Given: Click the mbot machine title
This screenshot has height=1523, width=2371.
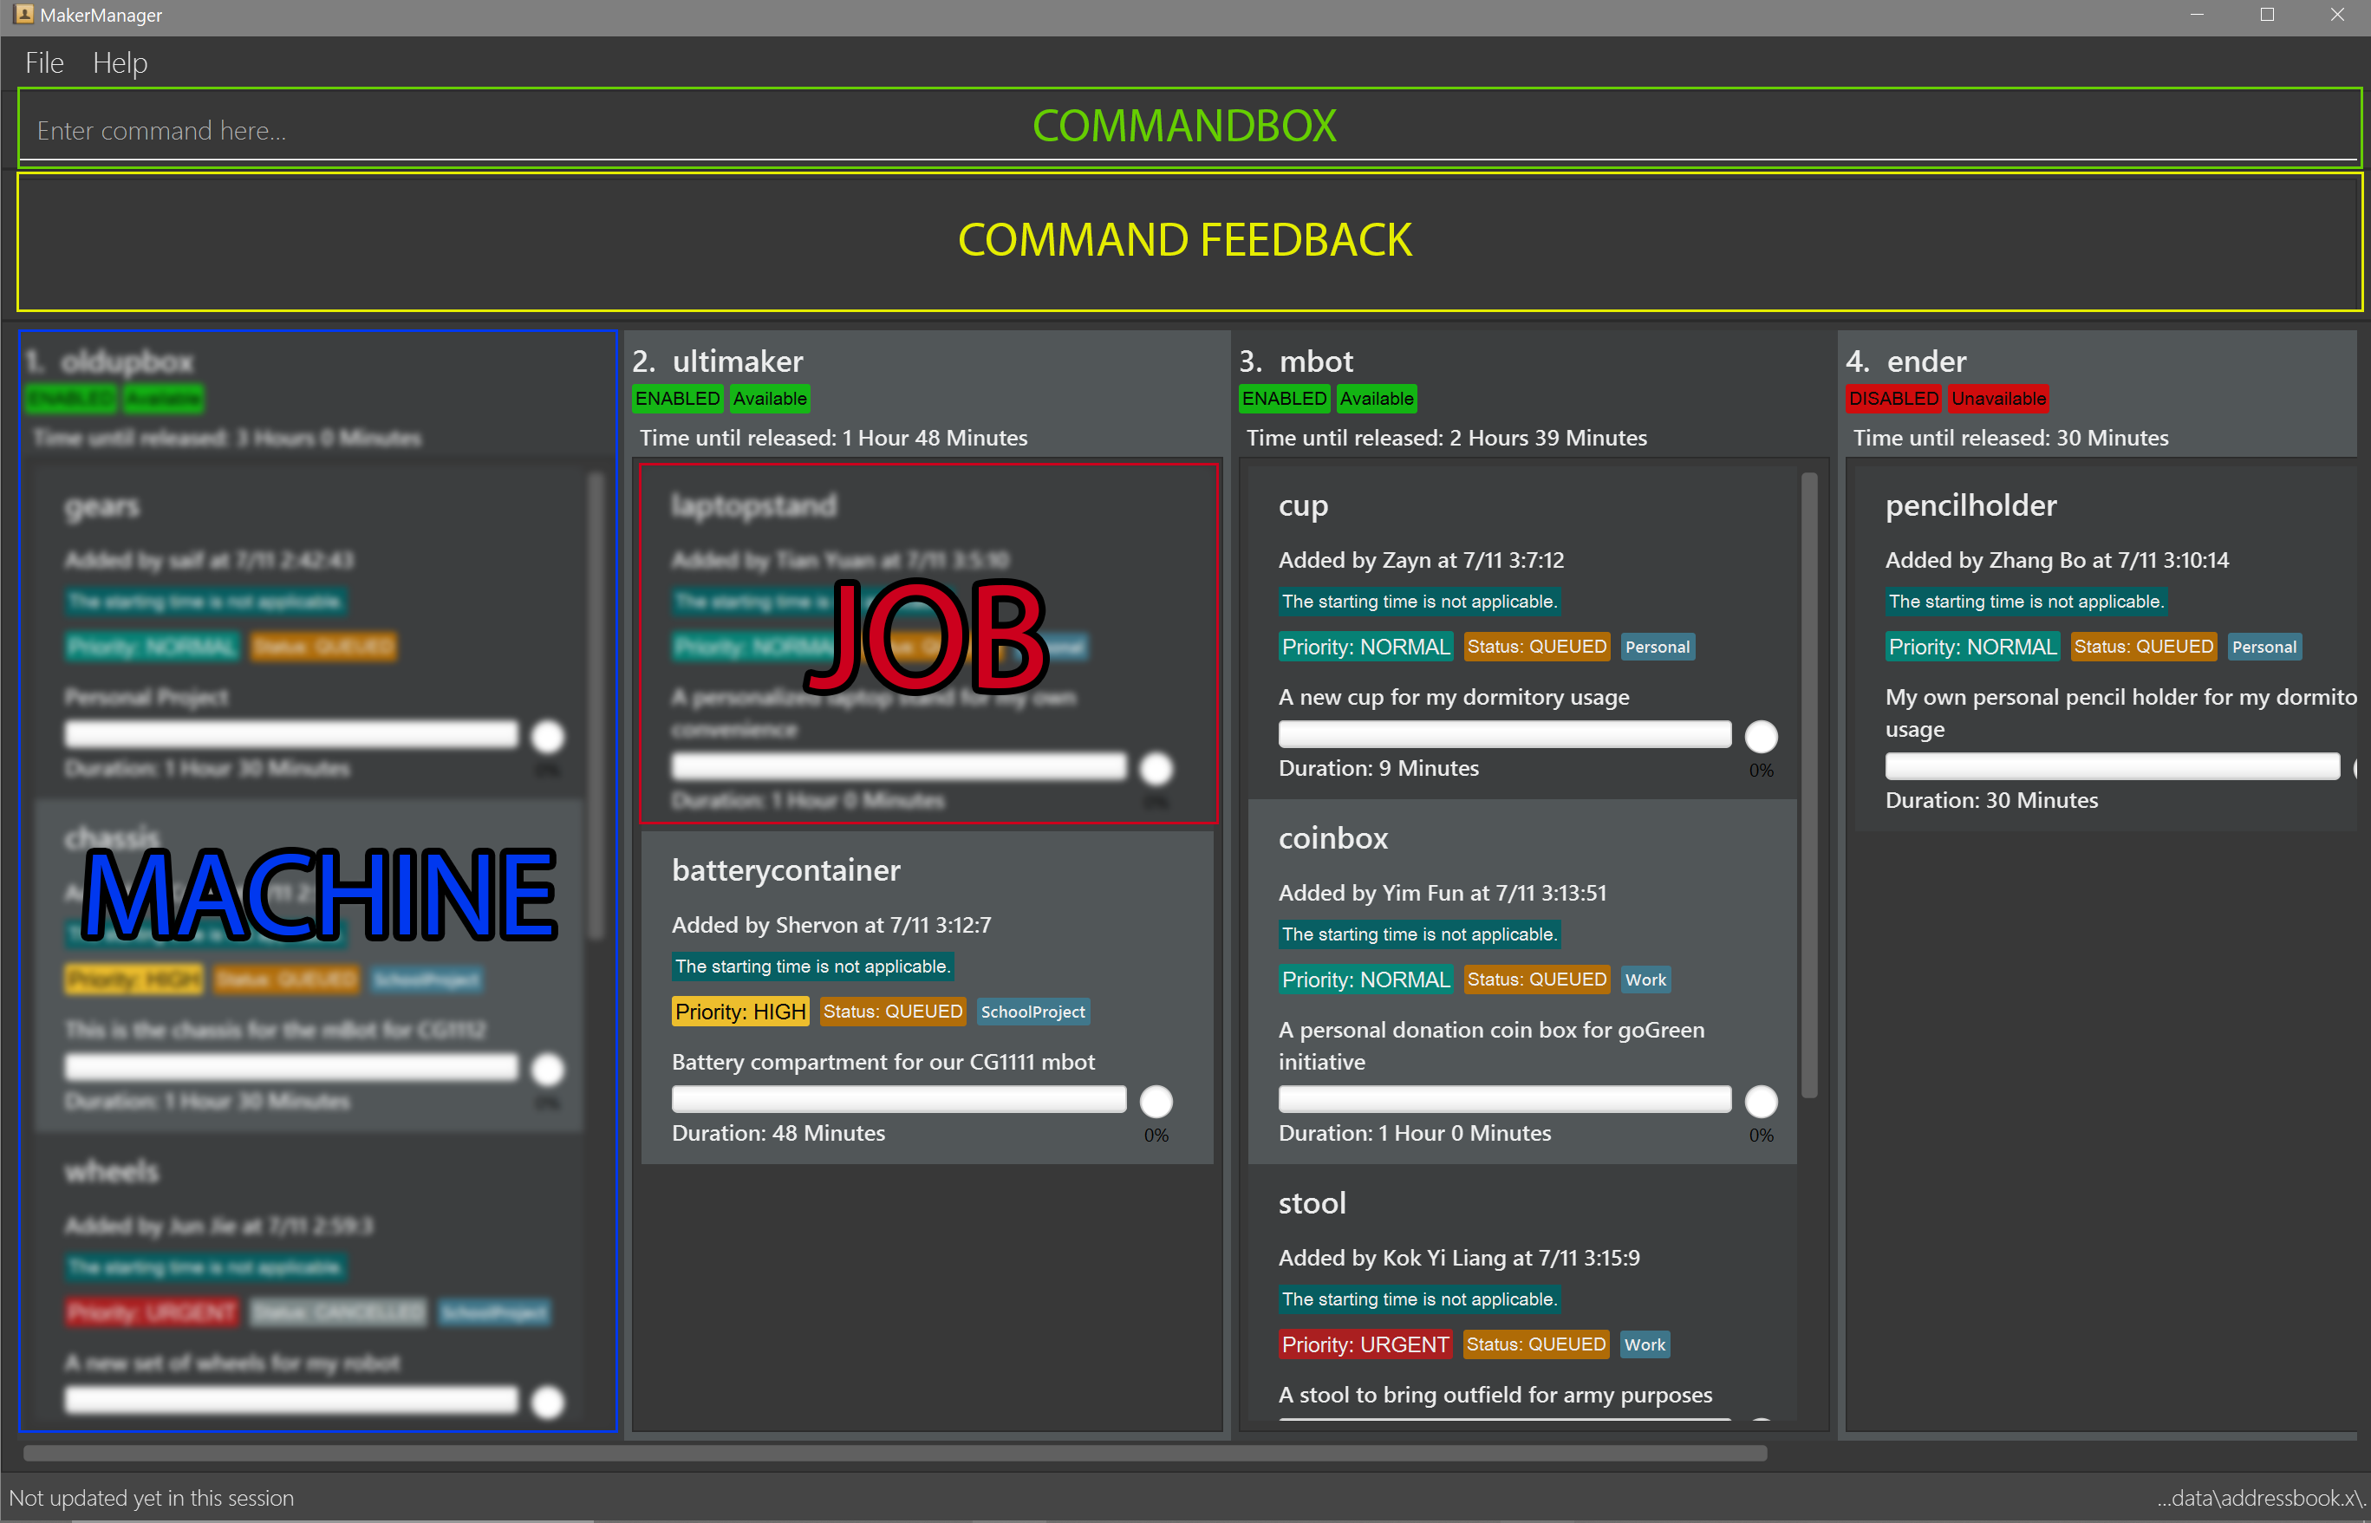Looking at the screenshot, I should tap(1316, 361).
